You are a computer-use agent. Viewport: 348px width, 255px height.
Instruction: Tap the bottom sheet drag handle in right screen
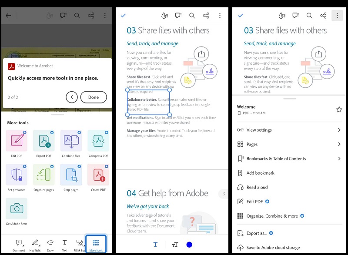click(x=289, y=99)
